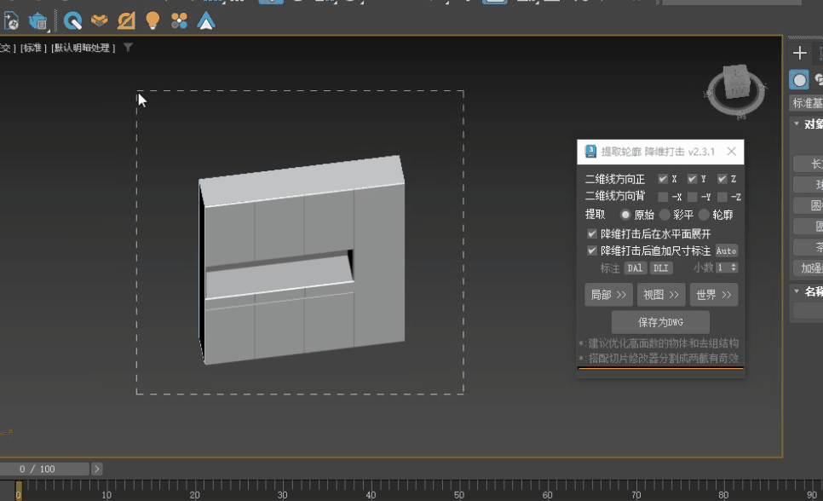Image resolution: width=823 pixels, height=501 pixels.
Task: Click the four-dots cluster toolbar icon
Action: pos(179,21)
